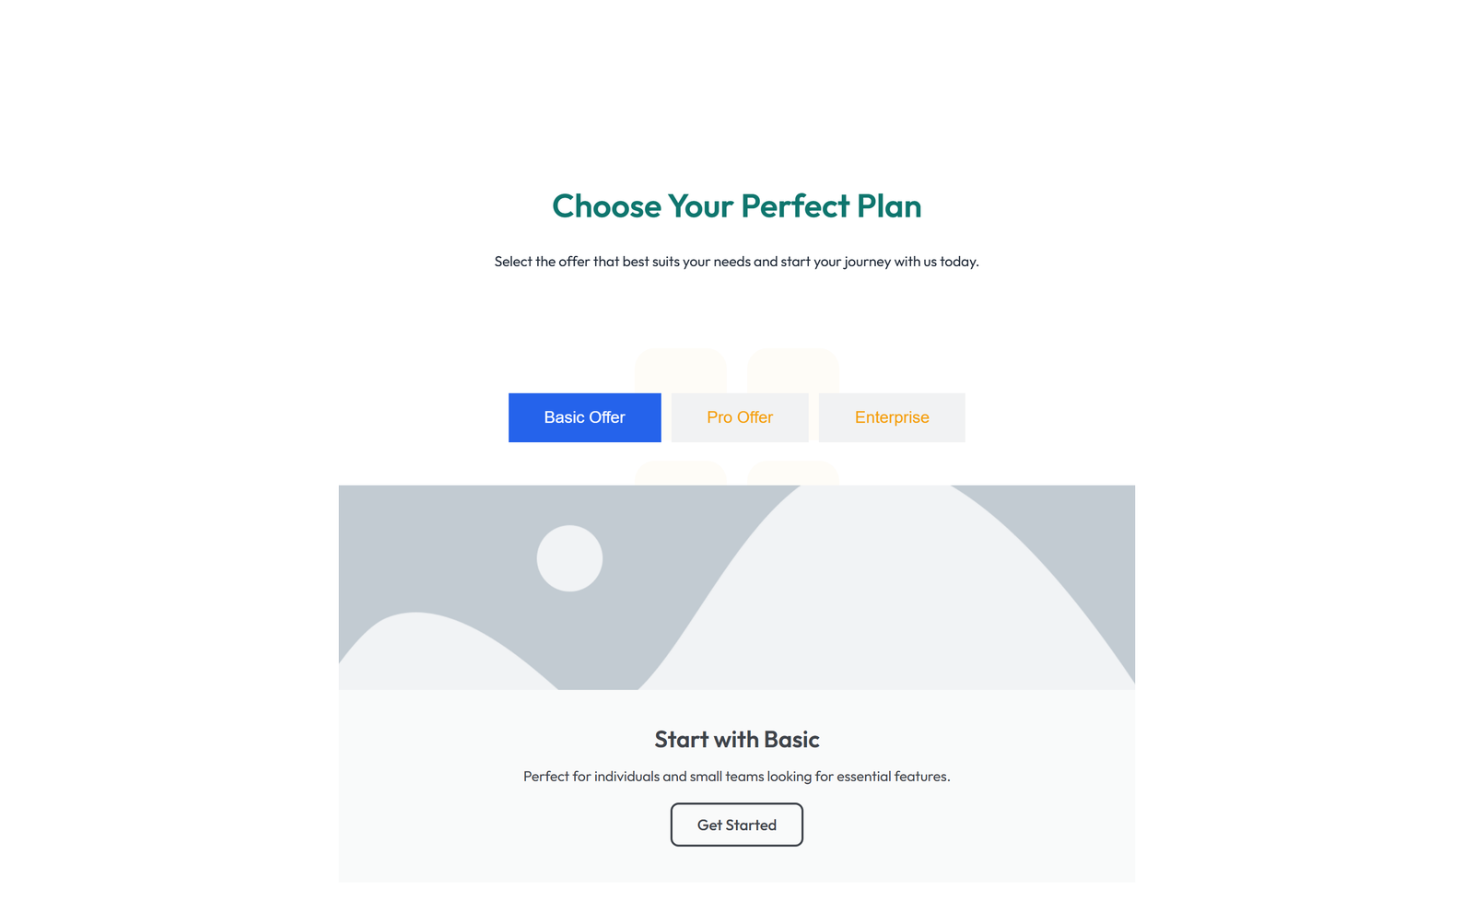This screenshot has width=1474, height=901.
Task: Click the placeholder plan image
Action: [x=737, y=587]
